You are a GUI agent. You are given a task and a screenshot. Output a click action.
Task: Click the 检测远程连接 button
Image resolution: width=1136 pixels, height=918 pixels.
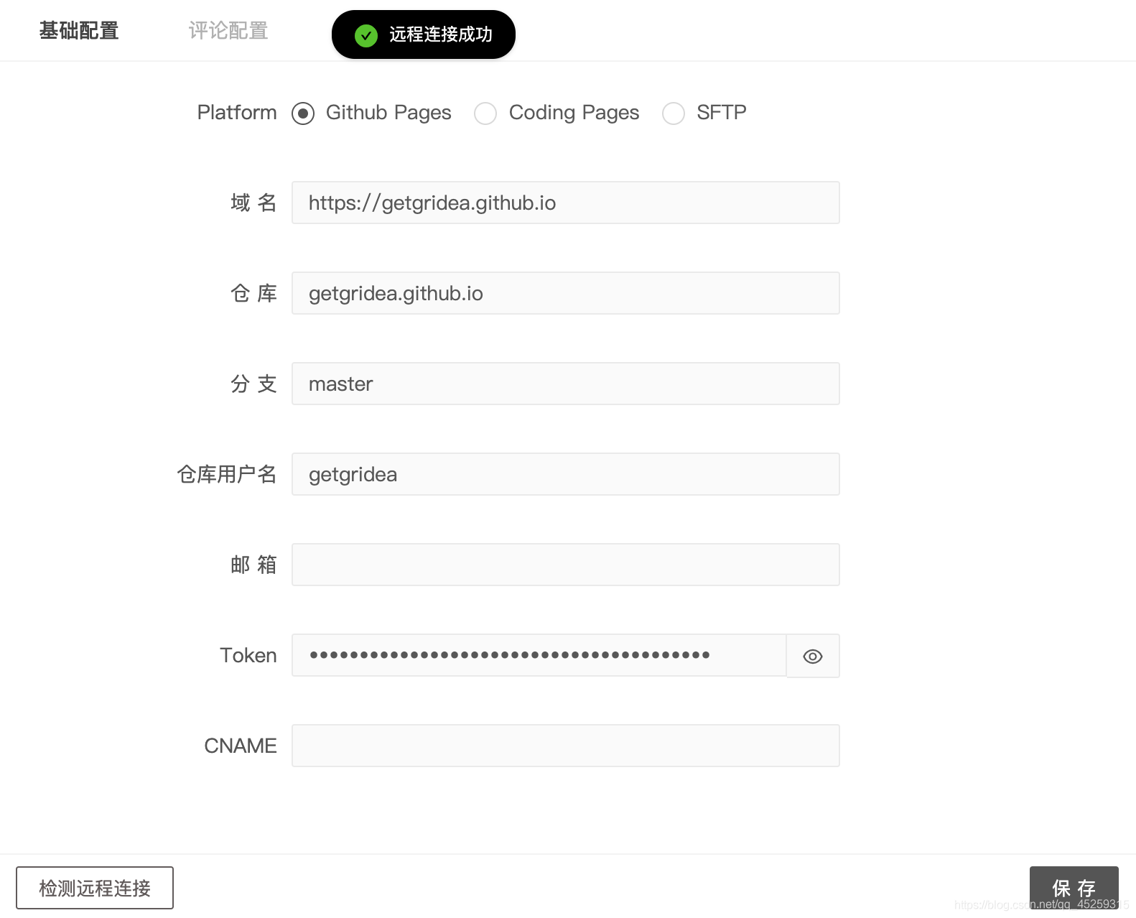(x=95, y=888)
